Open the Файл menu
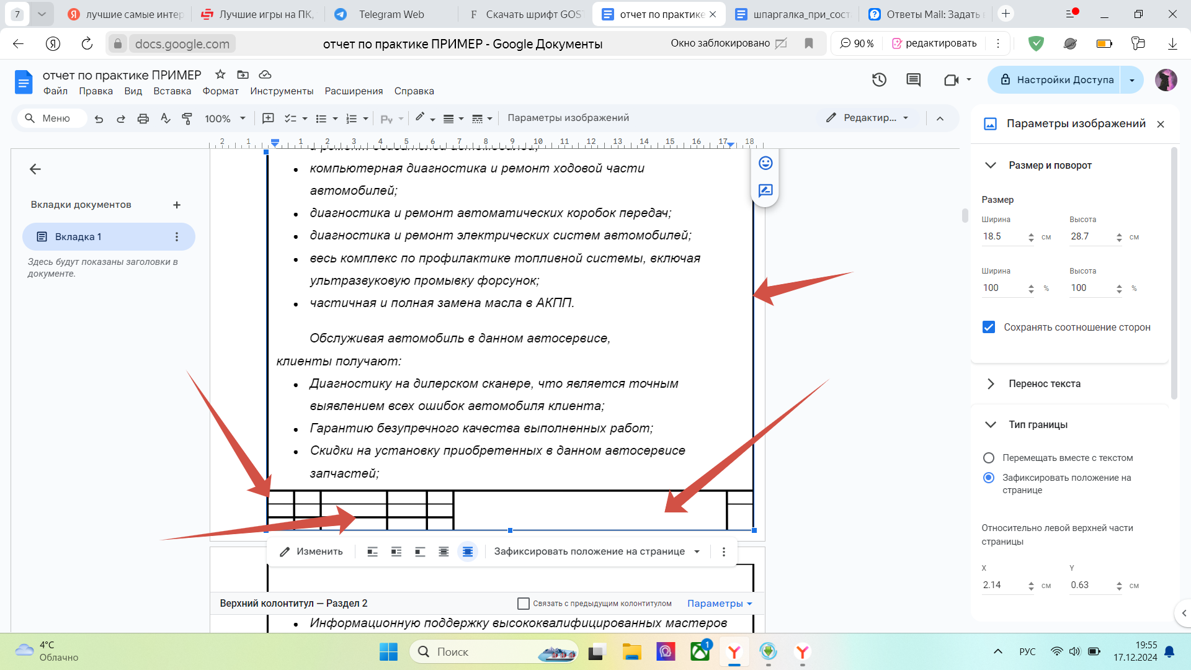 (55, 91)
